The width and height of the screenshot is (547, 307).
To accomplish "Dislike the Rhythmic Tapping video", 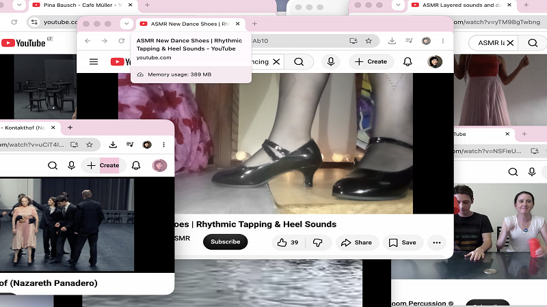I will pyautogui.click(x=317, y=243).
